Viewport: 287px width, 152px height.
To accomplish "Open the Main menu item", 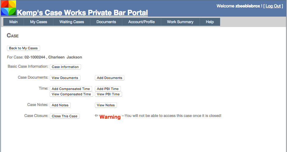I will pos(13,22).
